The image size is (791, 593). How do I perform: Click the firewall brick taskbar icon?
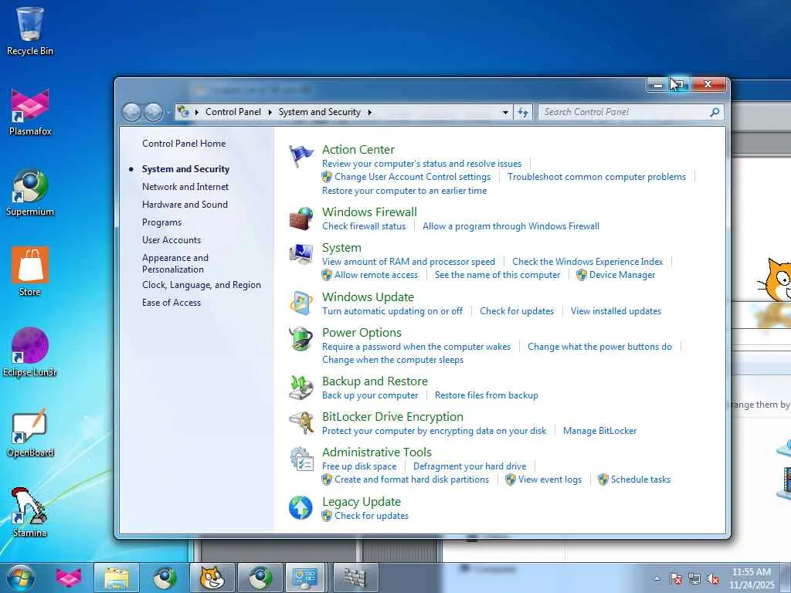pyautogui.click(x=355, y=578)
